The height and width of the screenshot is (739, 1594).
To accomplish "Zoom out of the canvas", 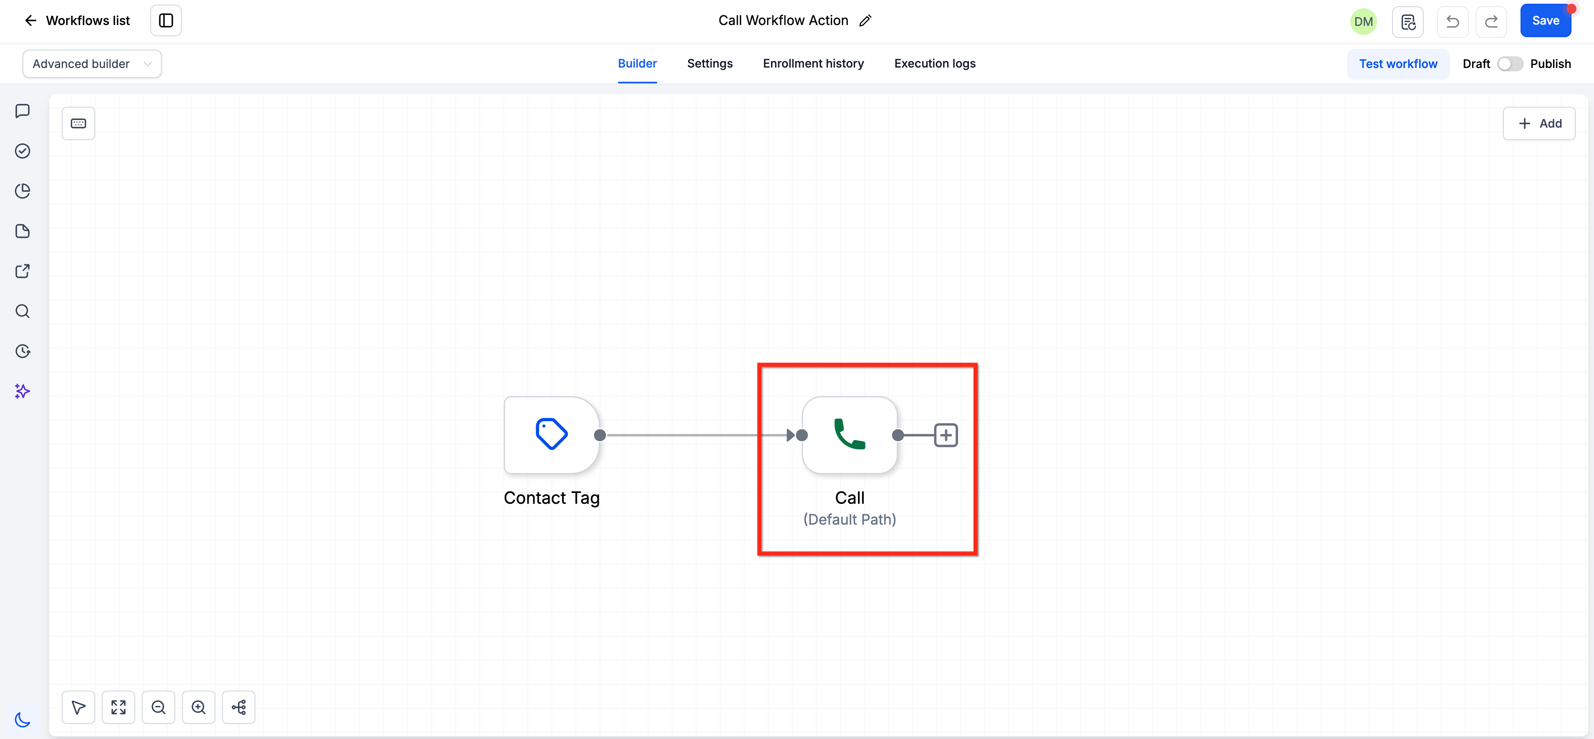I will [x=159, y=707].
